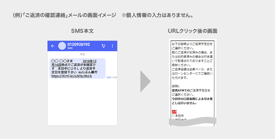Click the 設問1 heading text
The image size is (275, 139).
176,86
